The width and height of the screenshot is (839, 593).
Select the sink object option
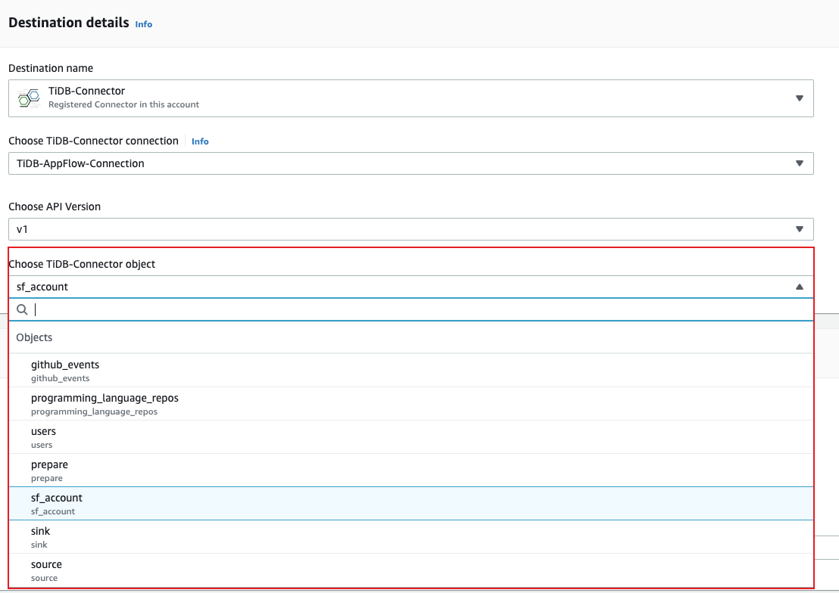[40, 536]
